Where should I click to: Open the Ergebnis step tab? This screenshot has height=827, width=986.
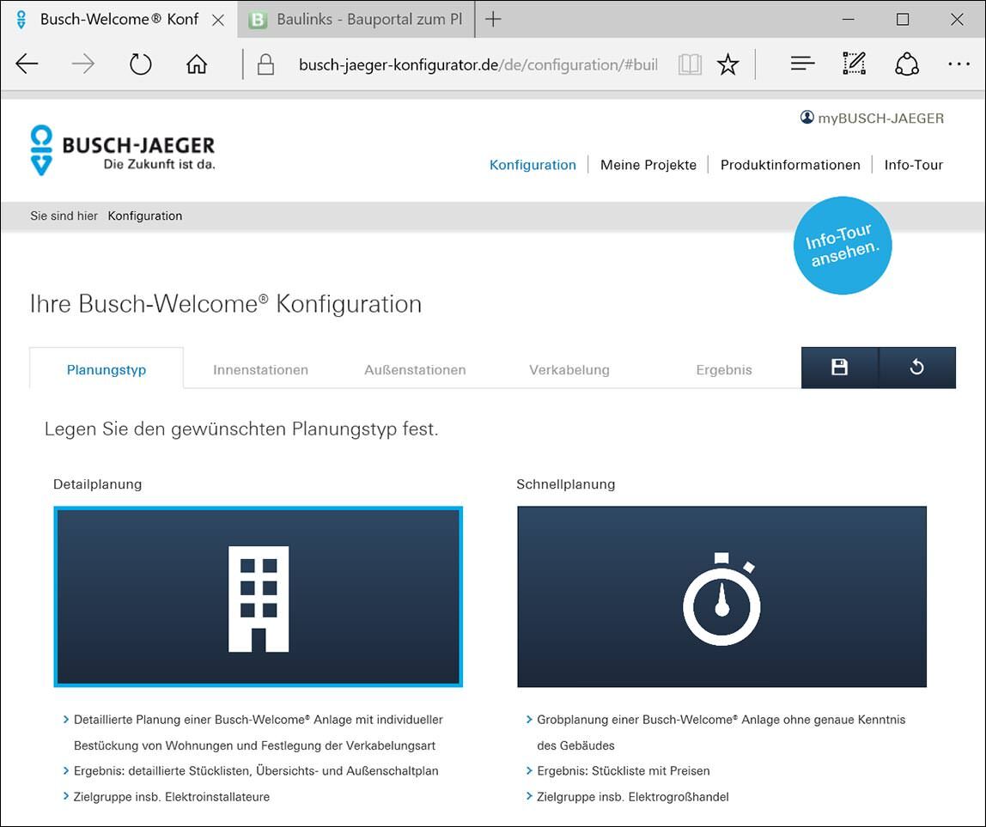point(724,370)
